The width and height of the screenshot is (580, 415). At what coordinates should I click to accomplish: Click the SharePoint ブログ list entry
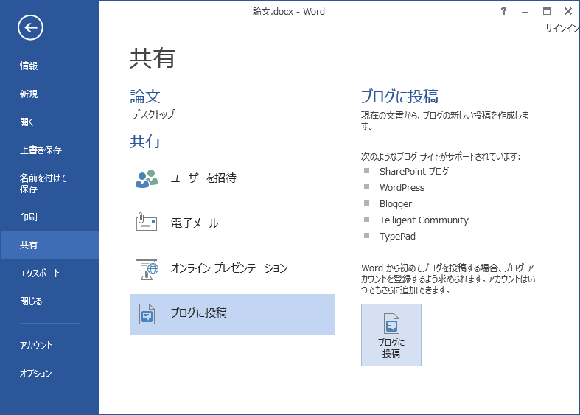point(414,171)
